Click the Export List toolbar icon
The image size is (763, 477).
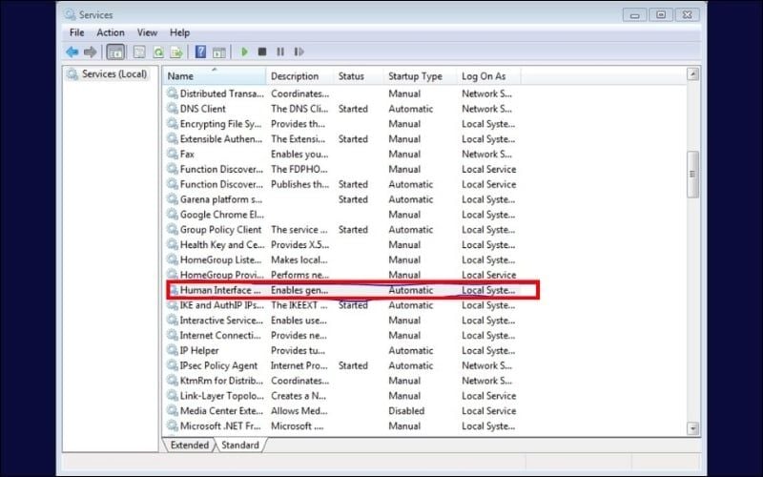point(176,52)
